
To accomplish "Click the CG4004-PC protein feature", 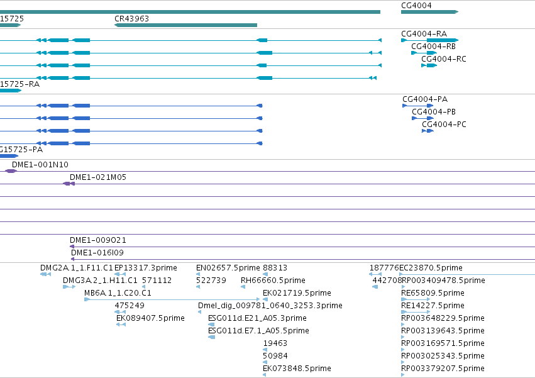I will pyautogui.click(x=427, y=131).
